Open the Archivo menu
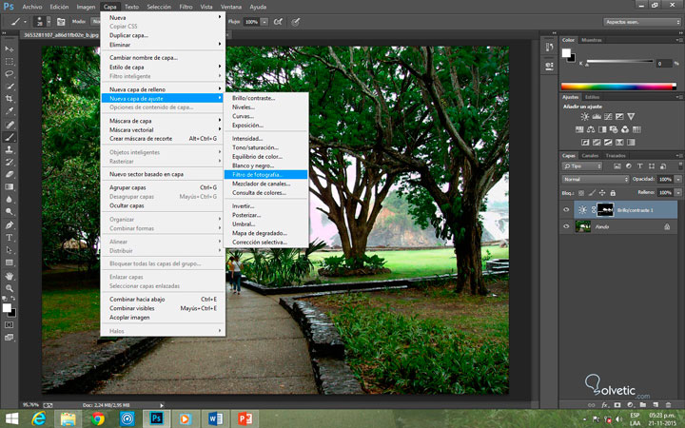 [32, 7]
